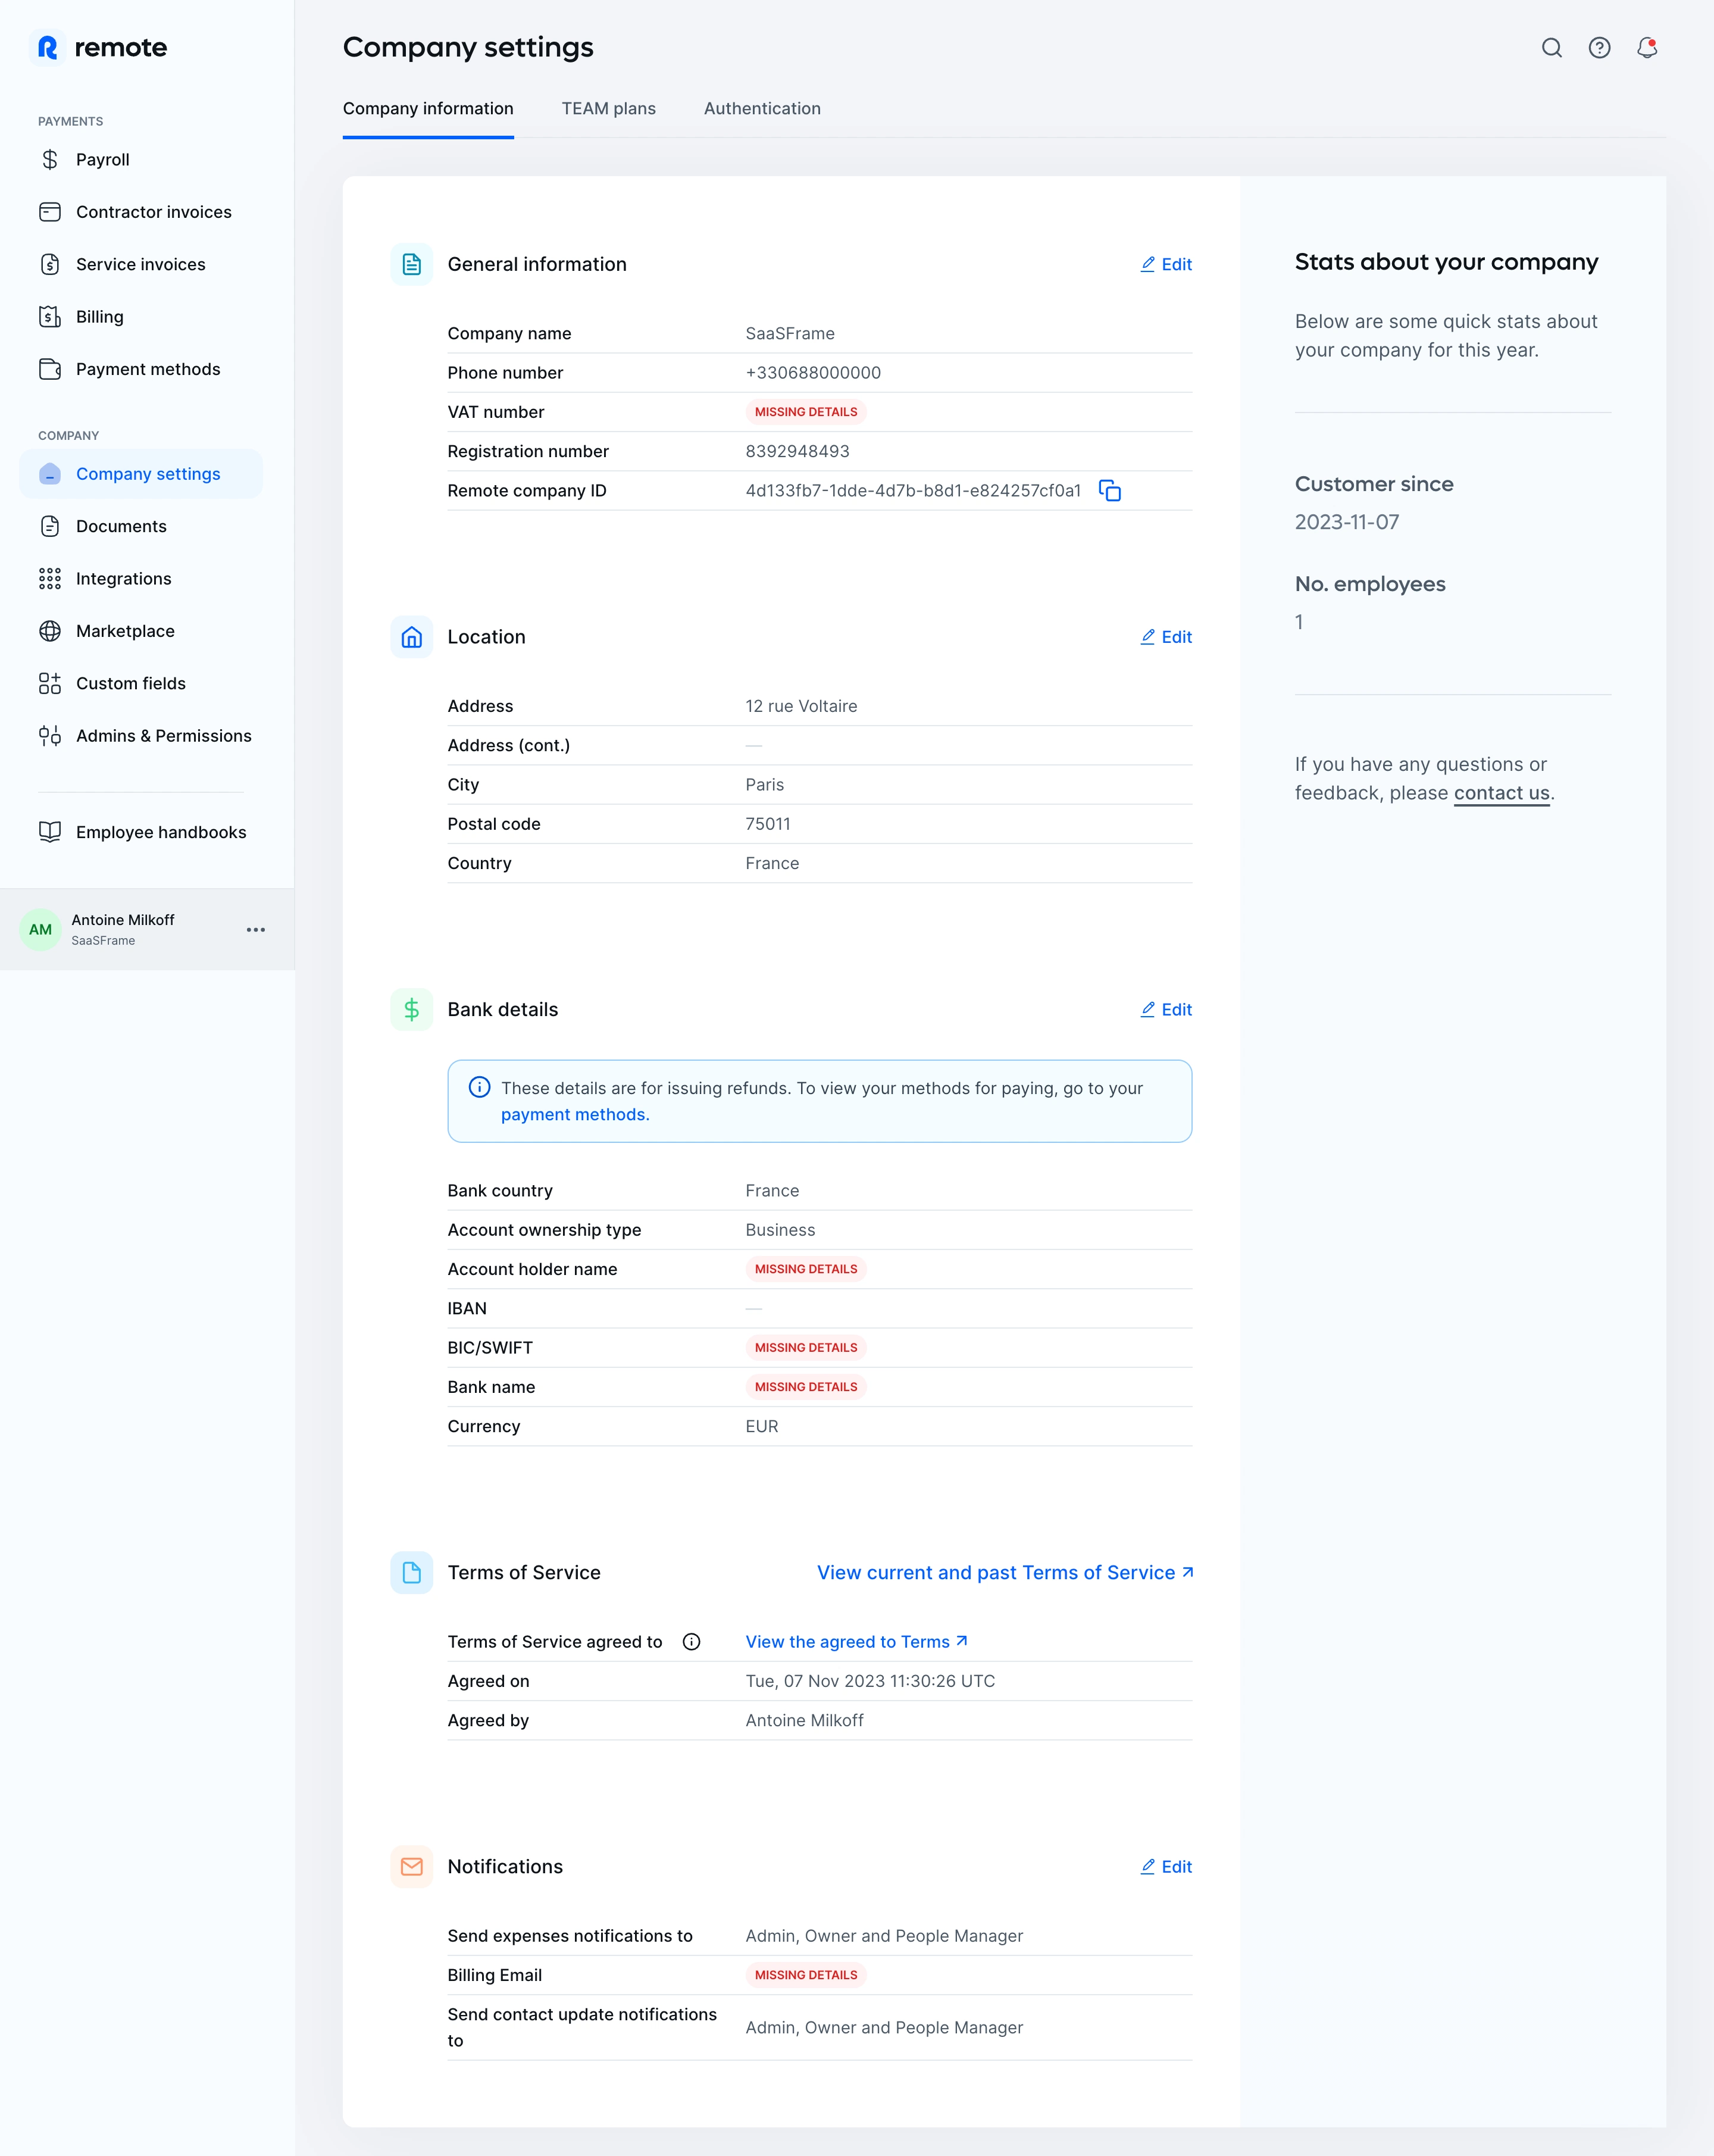Screen dimensions: 1714x2156
Task: Click the Account holder name MISSING DETAILS badge
Action: click(x=806, y=1269)
